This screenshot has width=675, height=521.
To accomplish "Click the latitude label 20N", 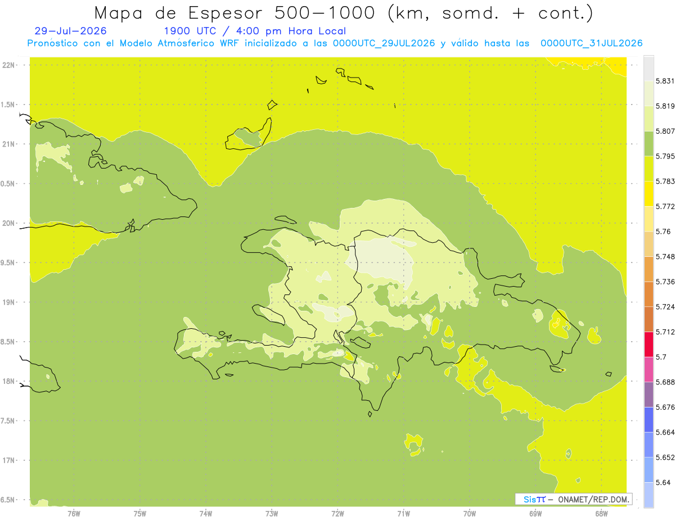I will click(10, 223).
